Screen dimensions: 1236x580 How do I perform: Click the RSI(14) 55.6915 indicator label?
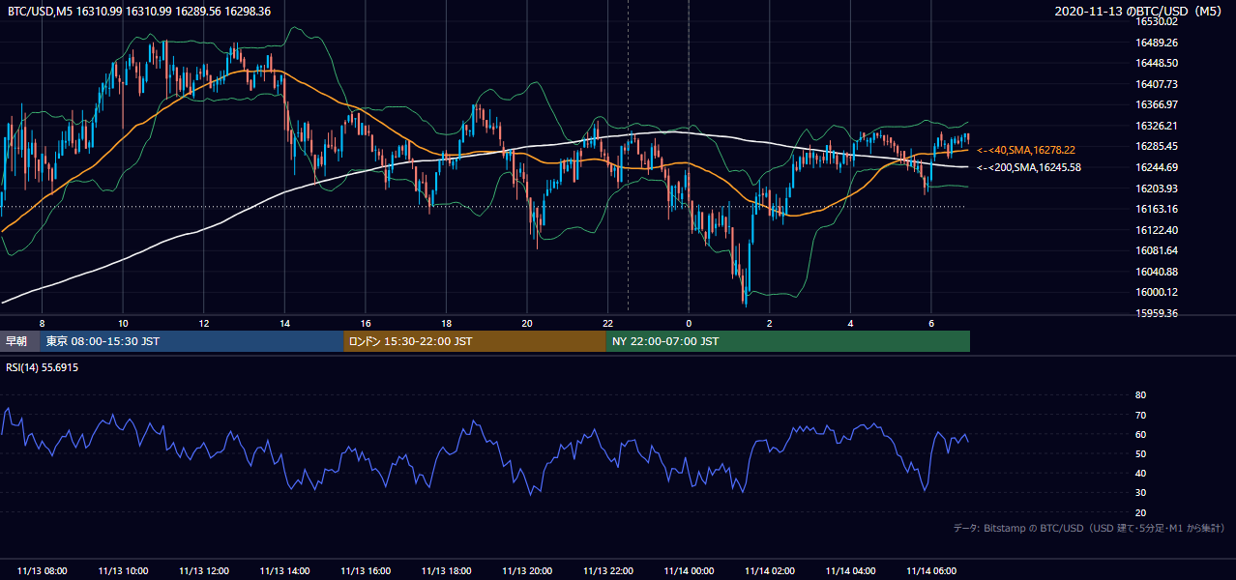43,368
